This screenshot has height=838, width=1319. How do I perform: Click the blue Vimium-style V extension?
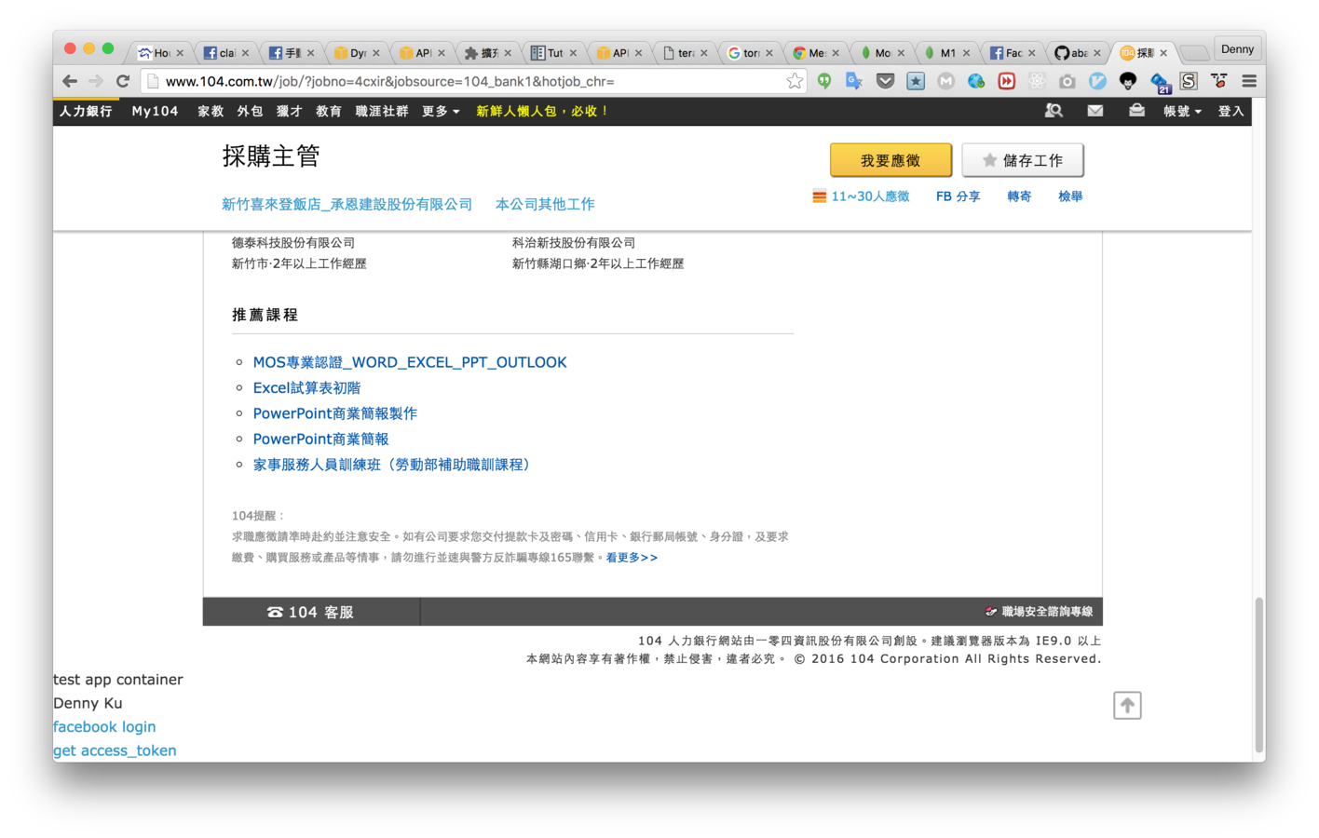pos(1097,81)
